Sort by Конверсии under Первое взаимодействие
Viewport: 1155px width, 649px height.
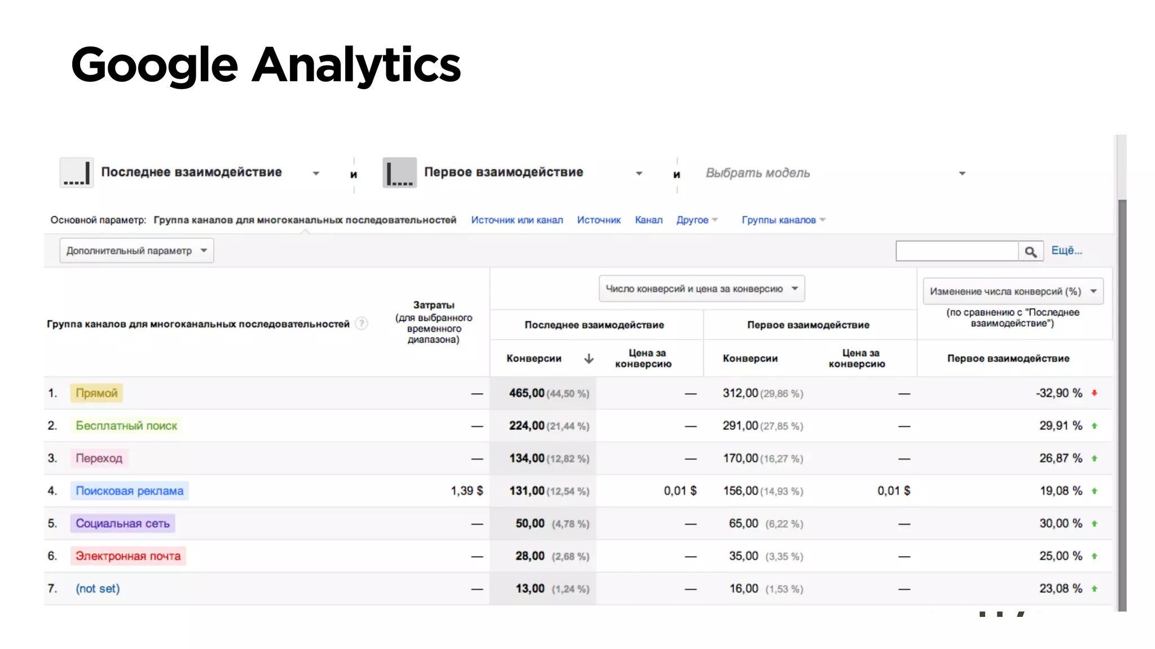click(x=750, y=358)
